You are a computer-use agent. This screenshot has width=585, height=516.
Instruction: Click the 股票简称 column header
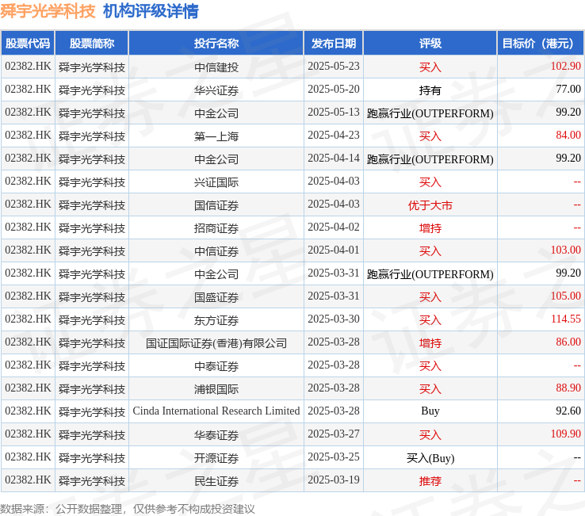click(92, 44)
